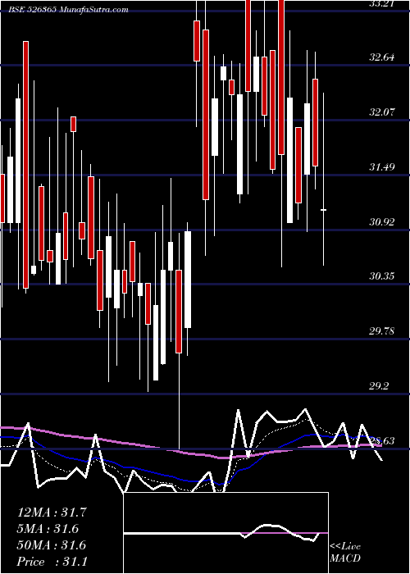
Task: Click the 30.92 price axis label
Action: [x=382, y=221]
